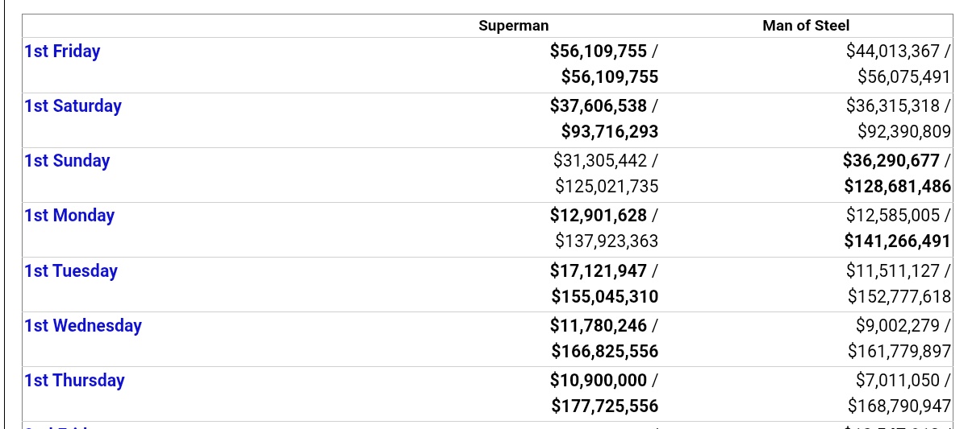Screen dimensions: 968x429
Task: Open the 1st Friday link
Action: coord(62,52)
